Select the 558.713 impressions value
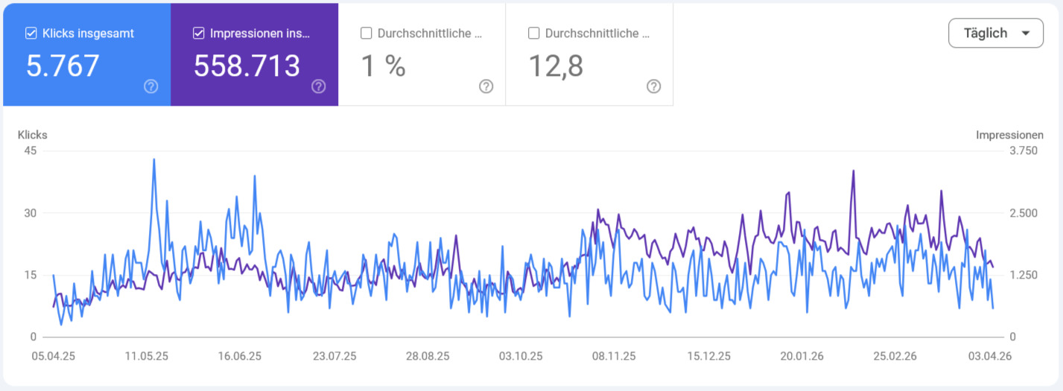Image resolution: width=1063 pixels, height=391 pixels. tap(247, 66)
